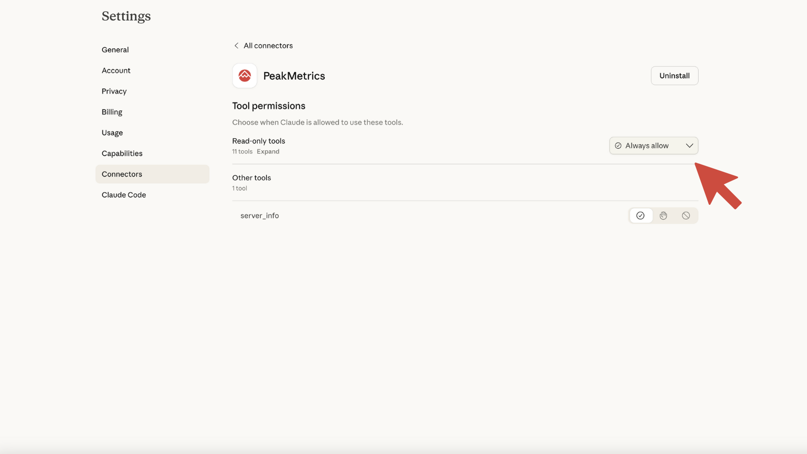Set server_info to always allow
This screenshot has width=807, height=454.
click(x=641, y=215)
